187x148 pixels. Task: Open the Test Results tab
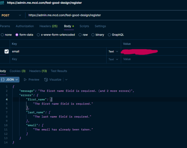coord(59,71)
